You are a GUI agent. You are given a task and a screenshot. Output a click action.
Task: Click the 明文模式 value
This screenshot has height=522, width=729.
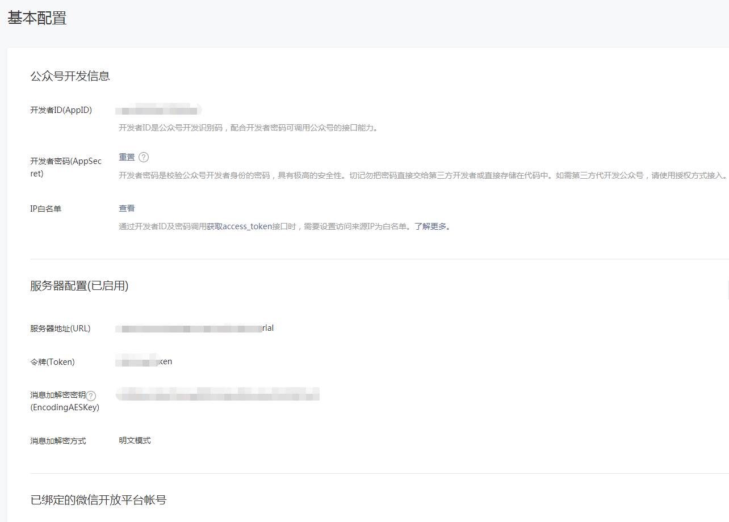pyautogui.click(x=135, y=440)
